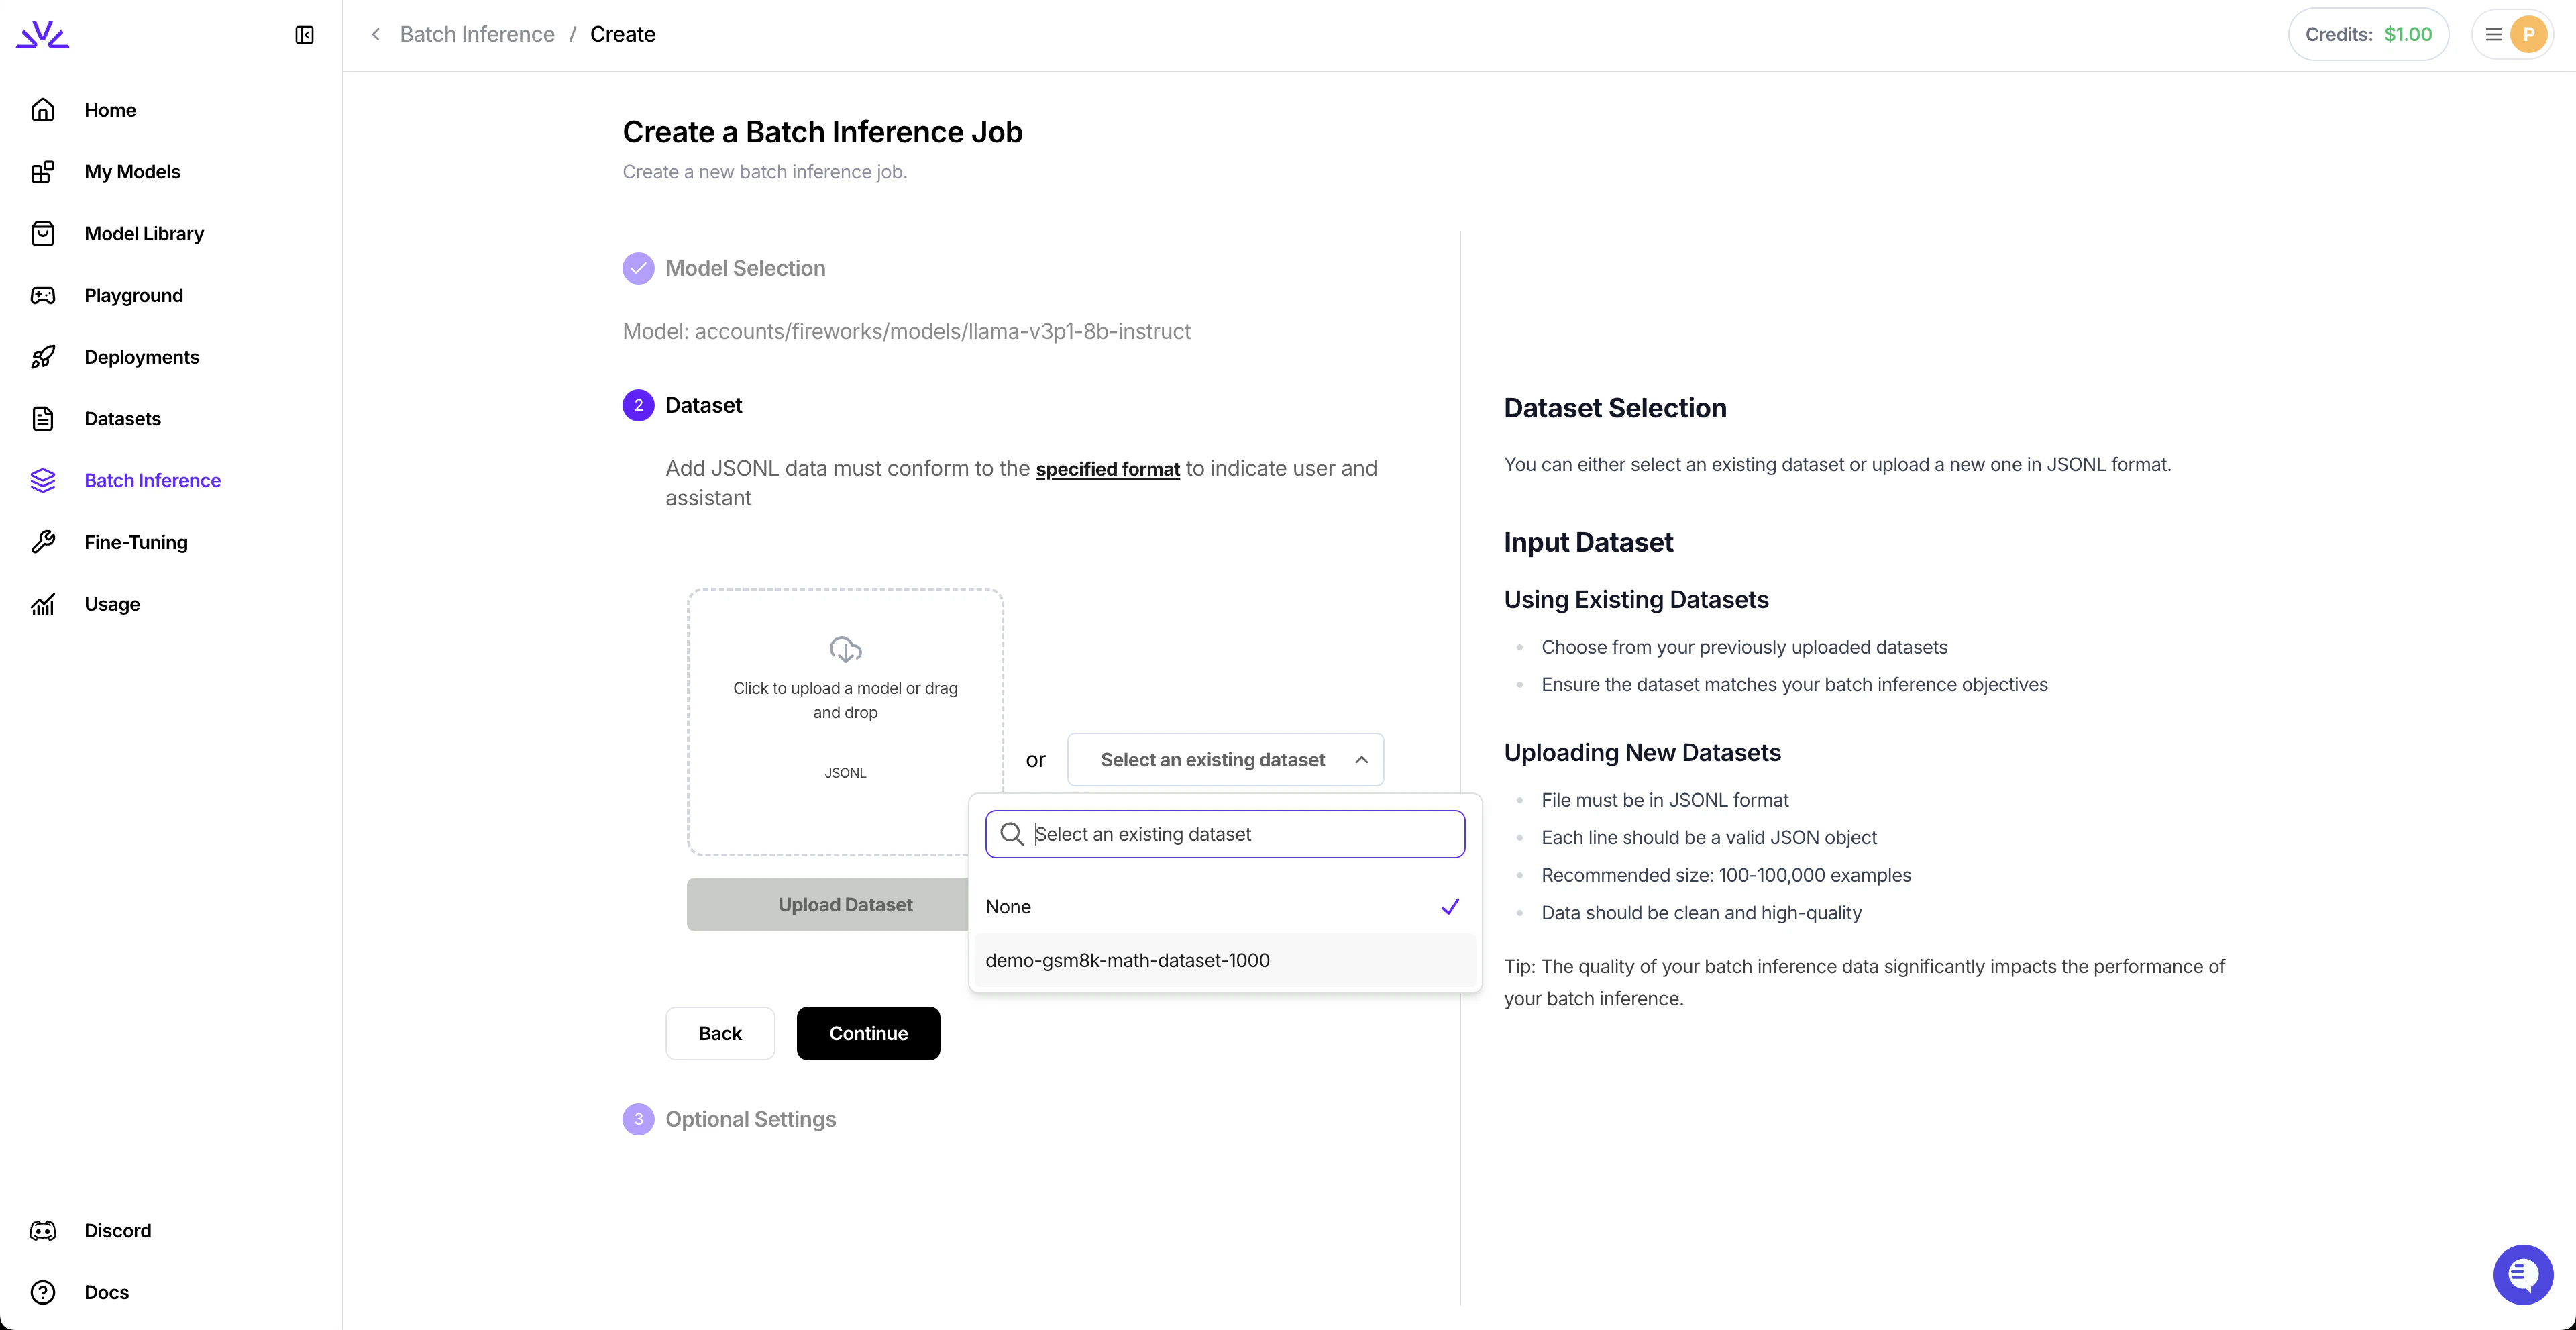The image size is (2576, 1330).
Task: Open Playground gamepad icon
Action: point(43,295)
